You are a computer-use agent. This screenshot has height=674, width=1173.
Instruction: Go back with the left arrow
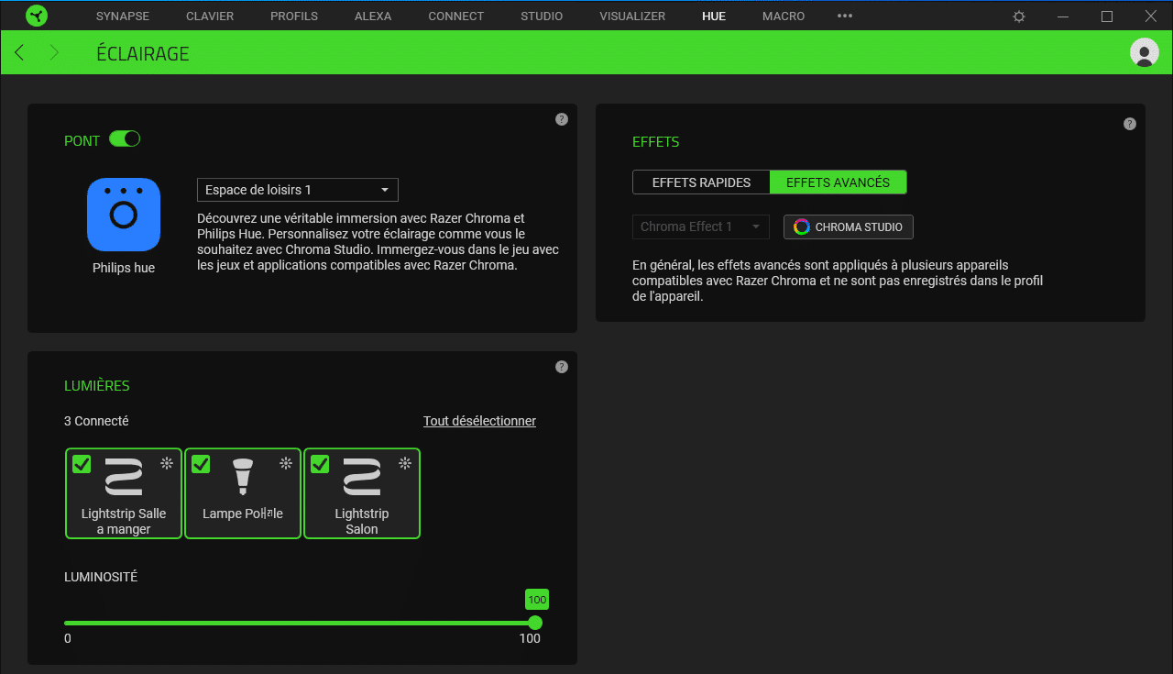tap(19, 52)
